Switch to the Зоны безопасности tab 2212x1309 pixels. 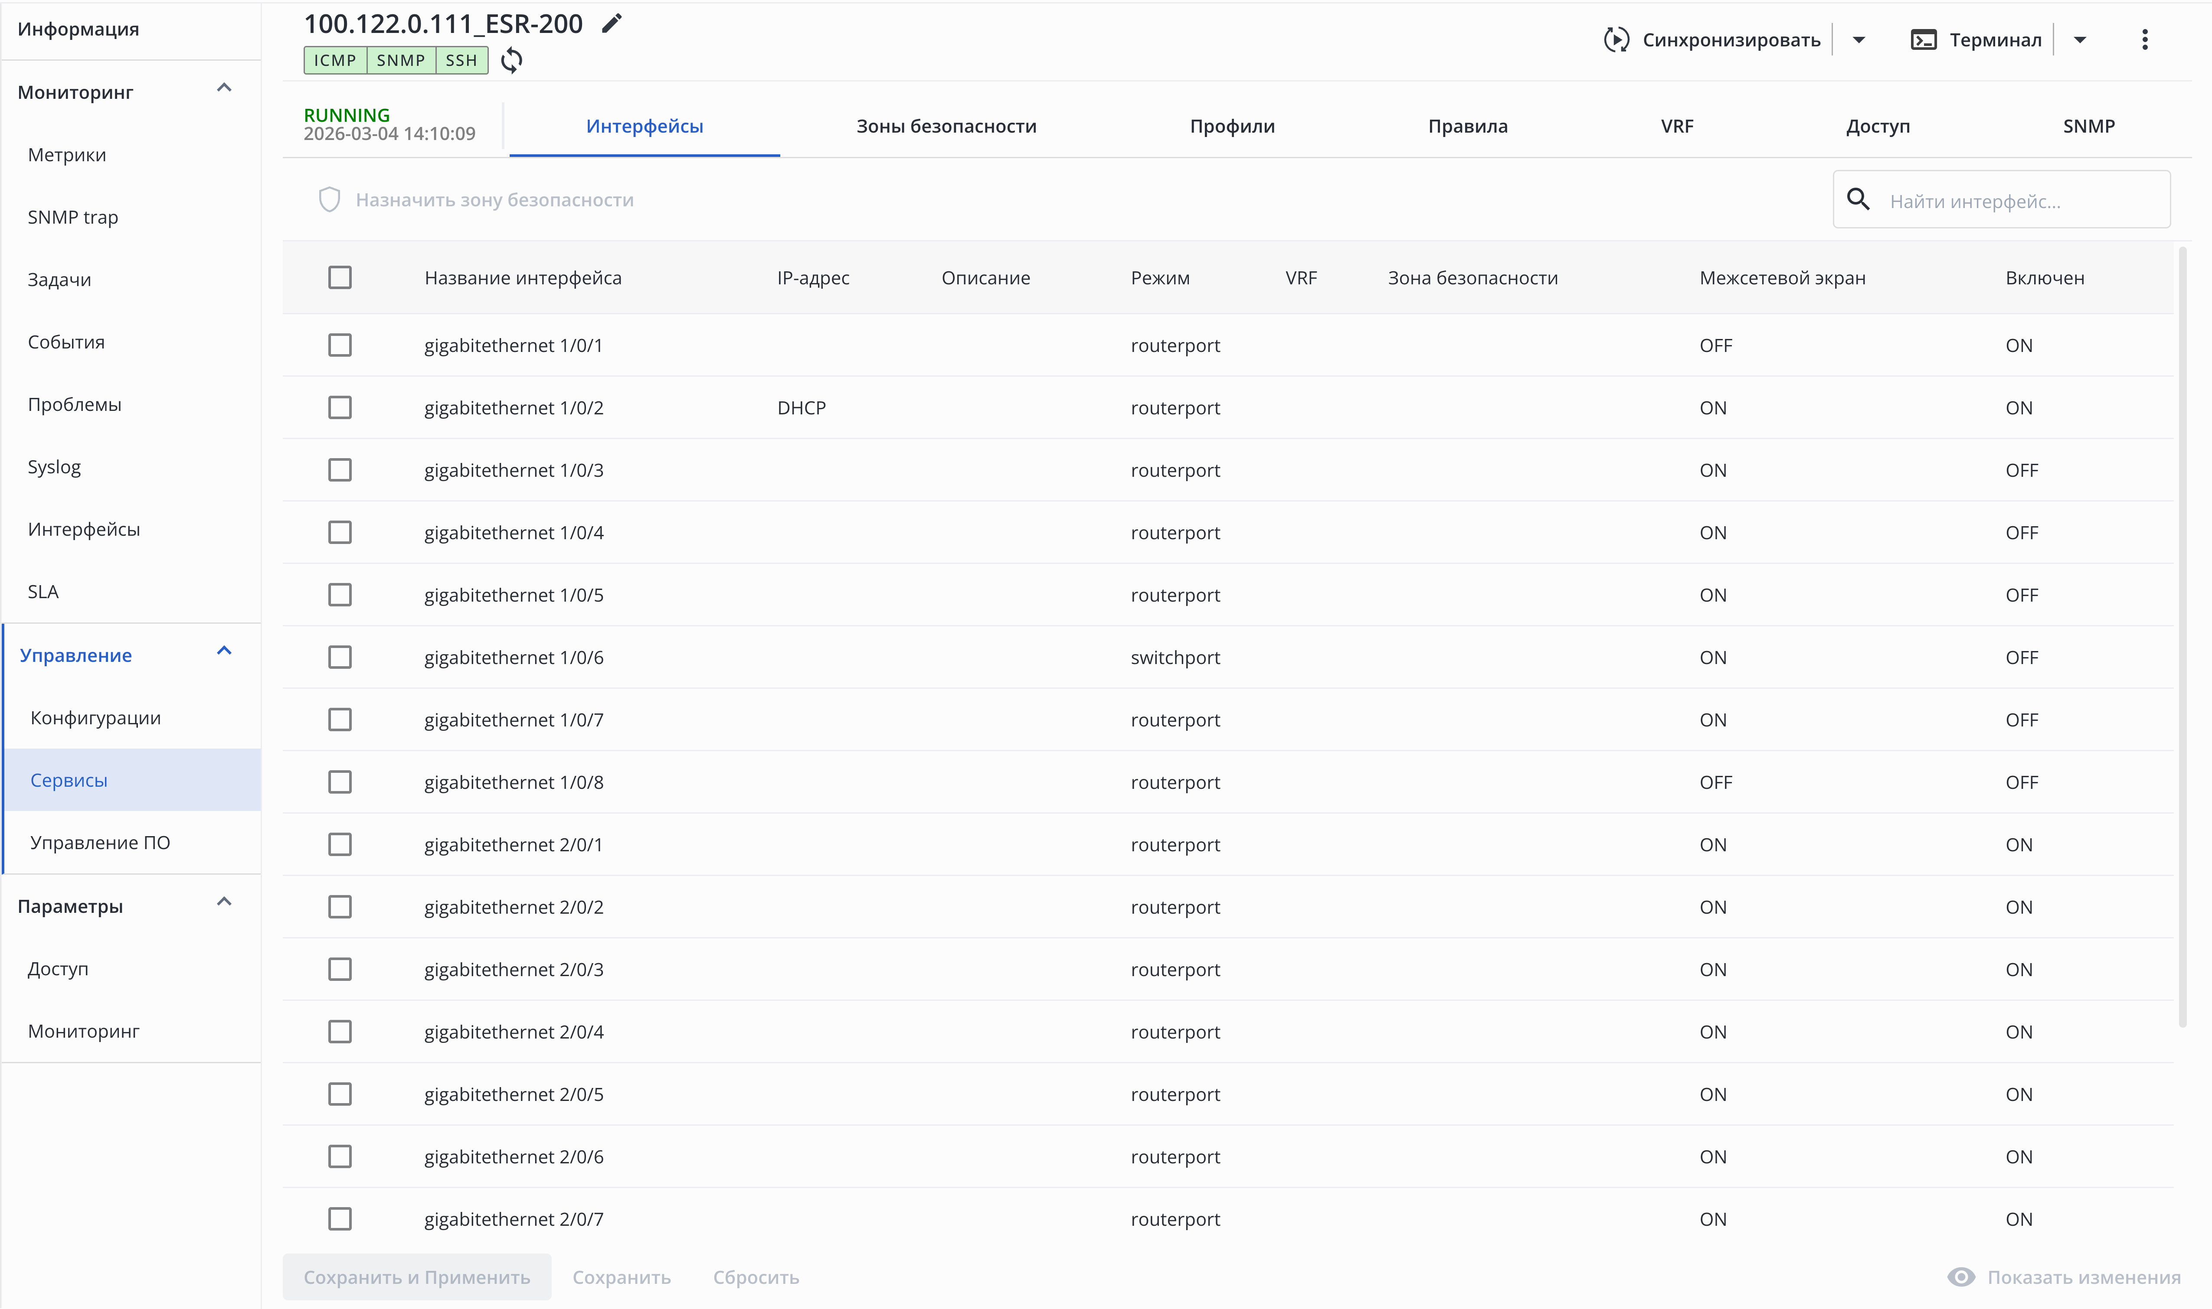pos(946,126)
